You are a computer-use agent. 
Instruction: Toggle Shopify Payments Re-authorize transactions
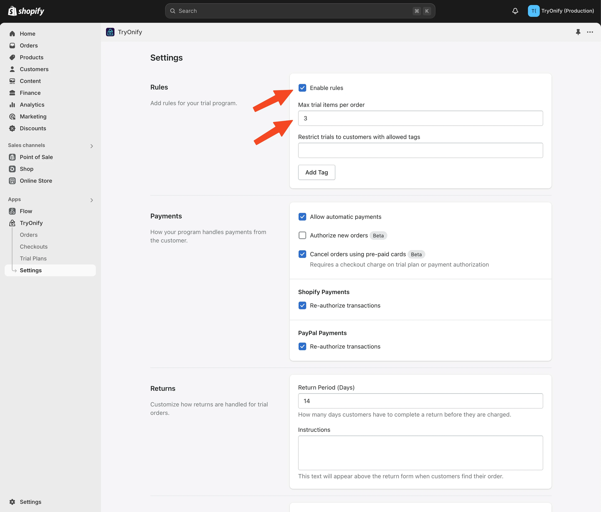tap(302, 305)
